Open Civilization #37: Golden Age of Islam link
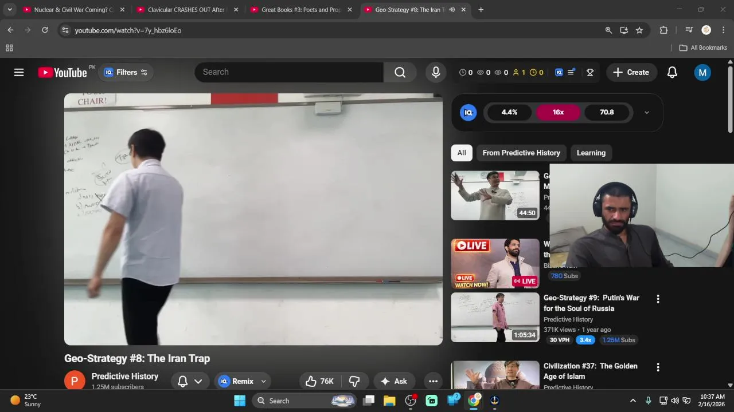 pos(590,371)
